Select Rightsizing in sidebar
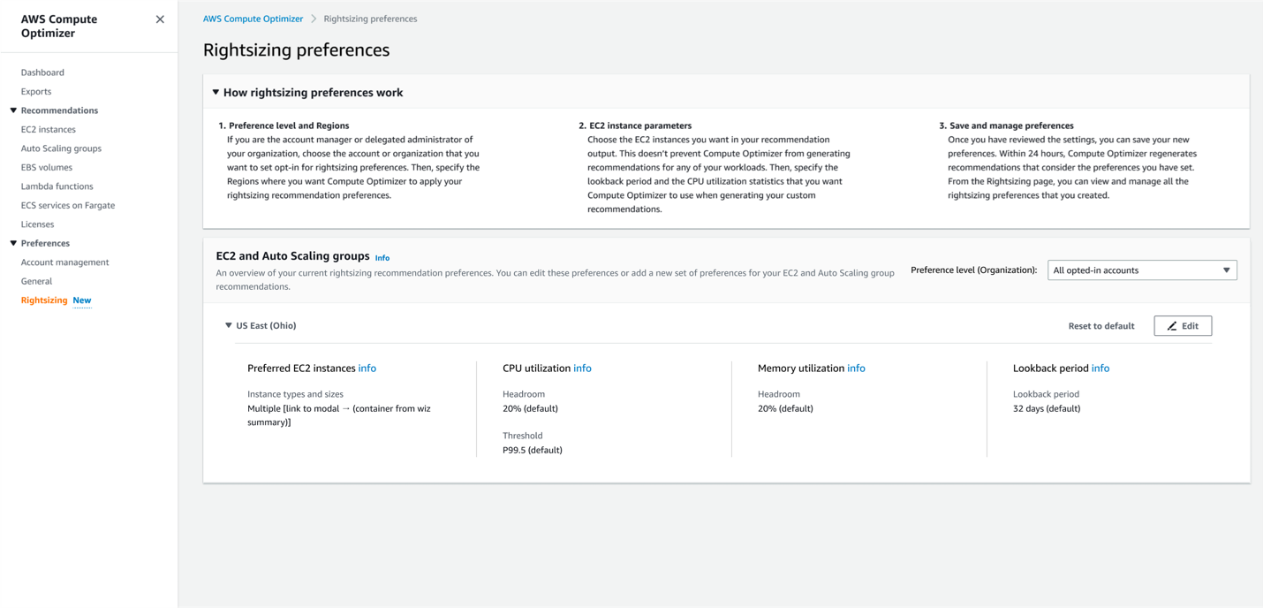Screen dimensions: 1263x608 point(44,300)
